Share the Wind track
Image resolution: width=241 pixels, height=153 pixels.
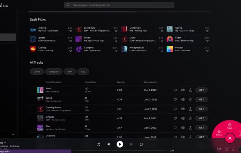click(x=191, y=90)
